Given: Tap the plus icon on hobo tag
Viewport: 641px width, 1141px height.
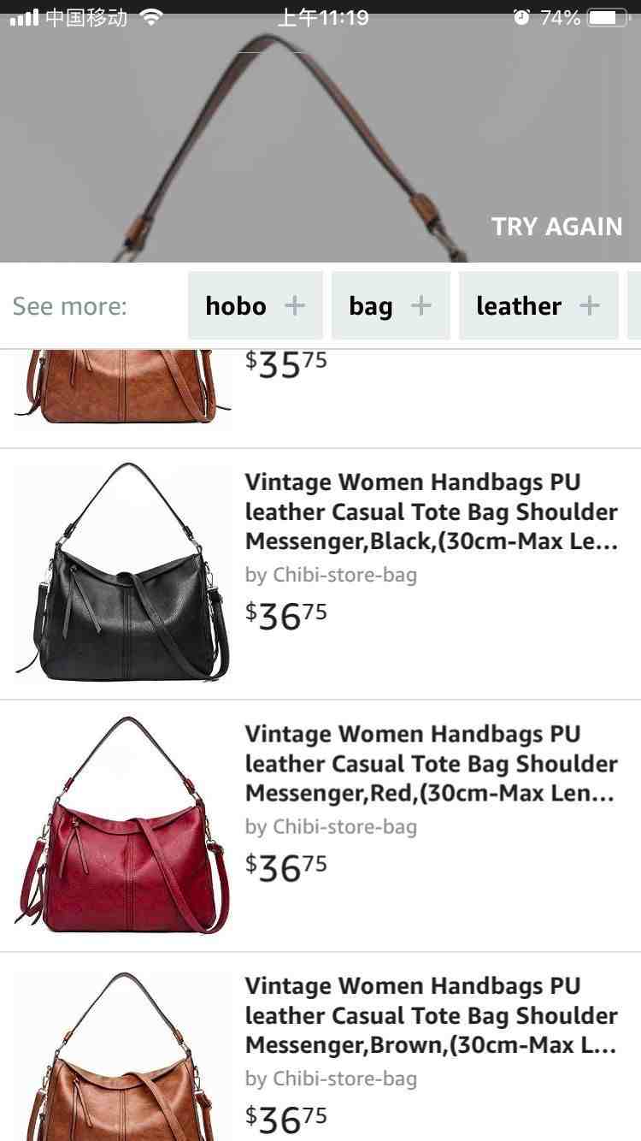Looking at the screenshot, I should tap(295, 305).
